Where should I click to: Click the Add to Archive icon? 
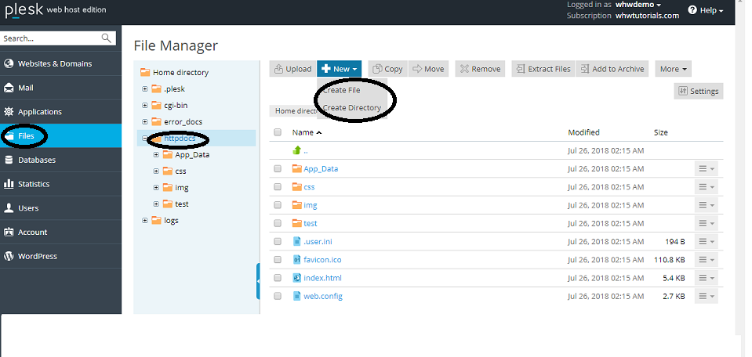coord(584,69)
